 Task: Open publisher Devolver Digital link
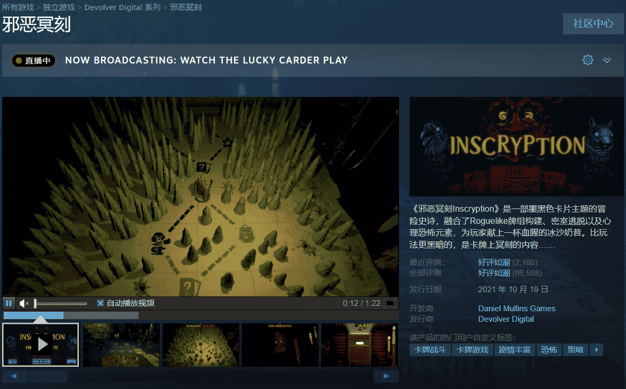(x=506, y=319)
